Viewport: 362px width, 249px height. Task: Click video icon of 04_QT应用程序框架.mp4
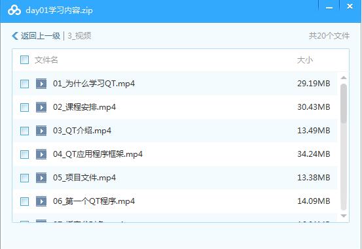coord(41,154)
